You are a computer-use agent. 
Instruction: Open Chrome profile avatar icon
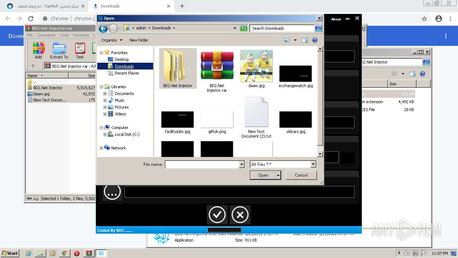click(439, 19)
